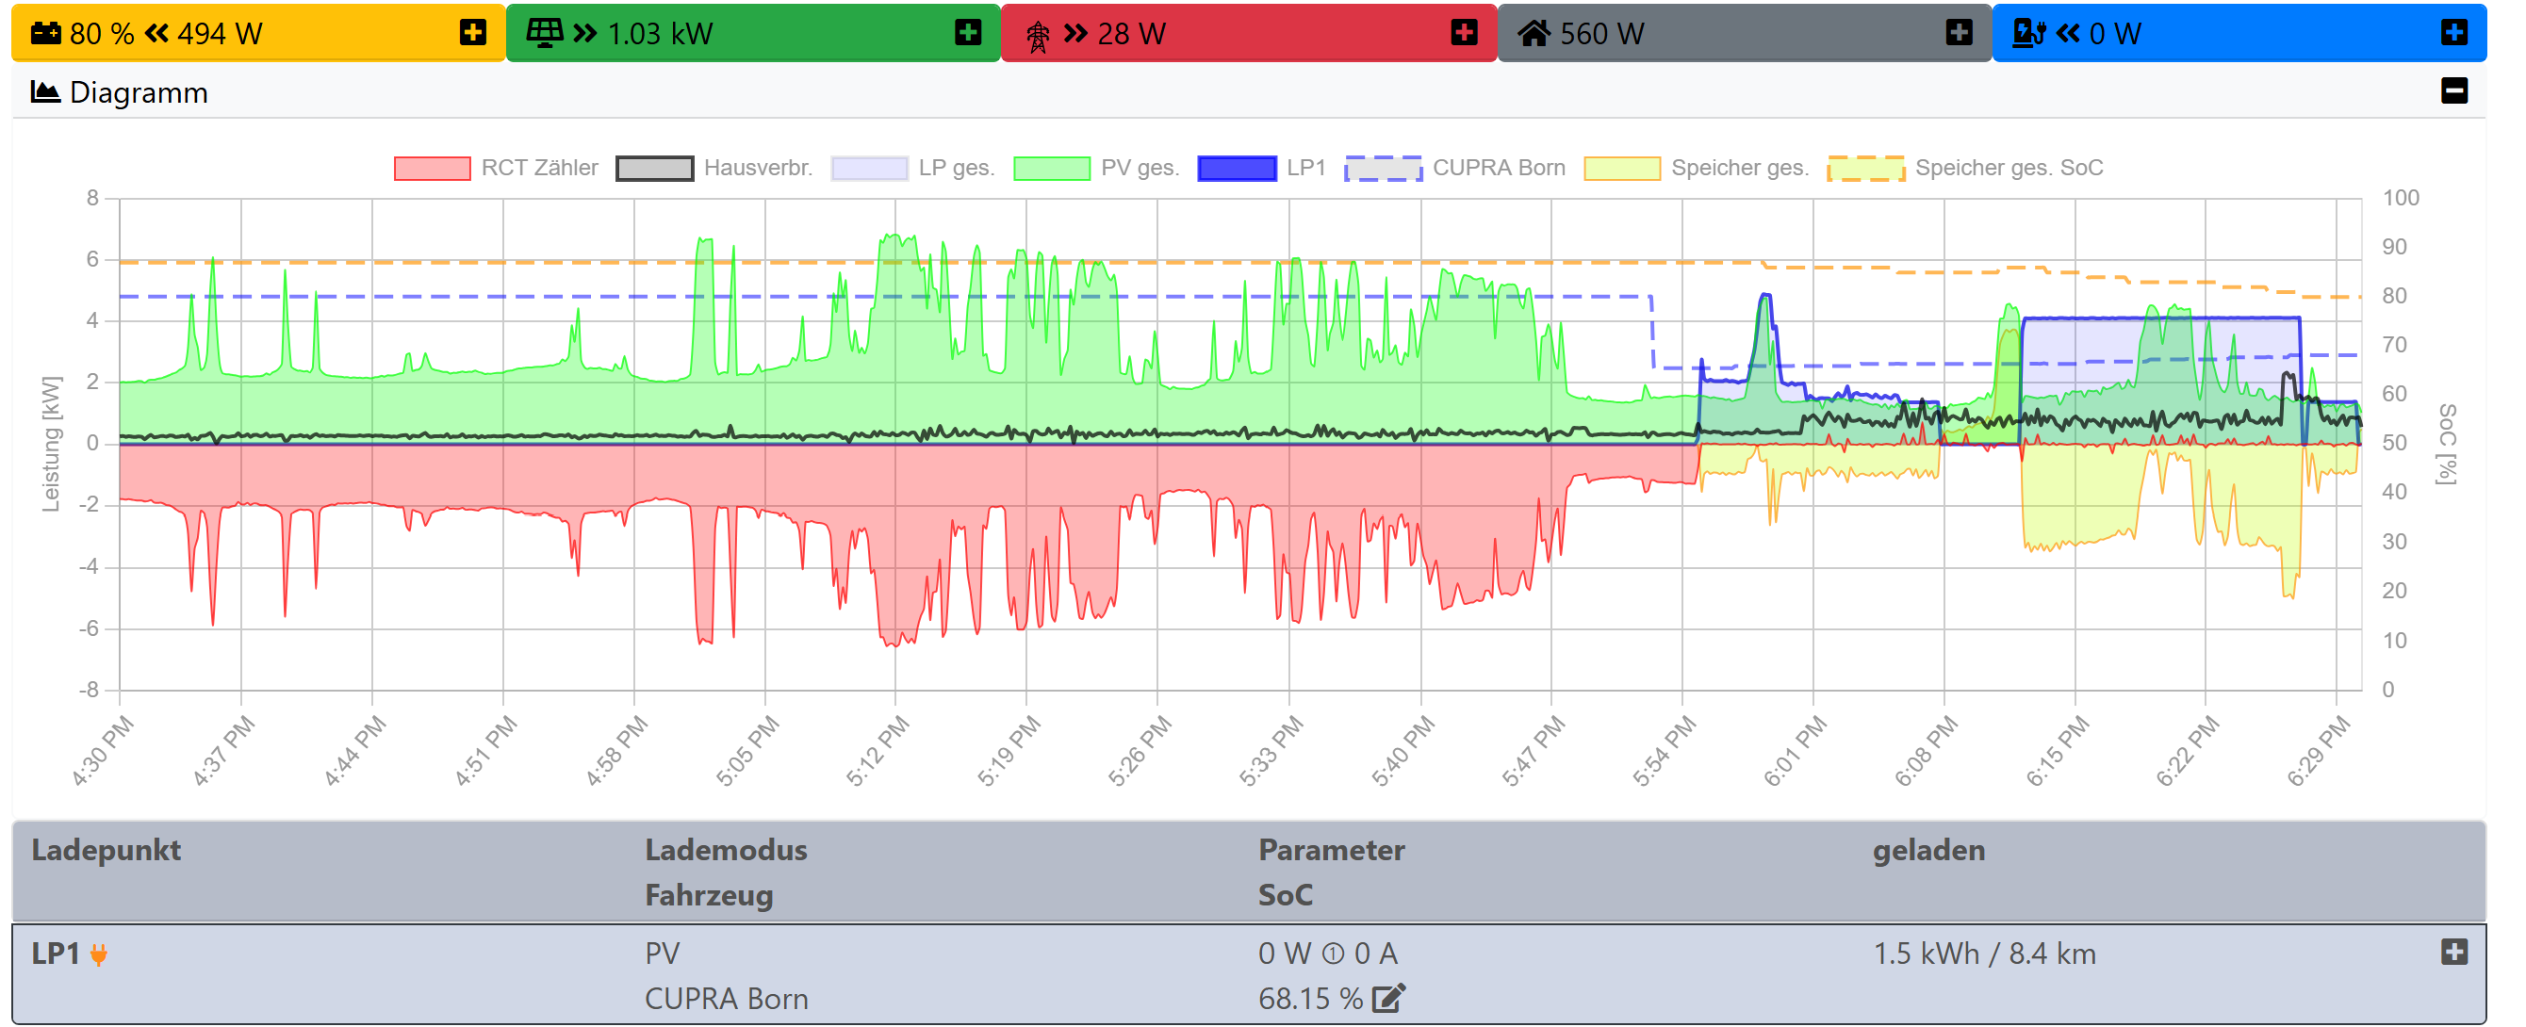Click the orange plug icon next to LP1
This screenshot has height=1027, width=2526.
tap(99, 954)
